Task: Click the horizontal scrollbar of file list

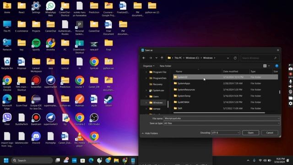Action: [x=219, y=113]
